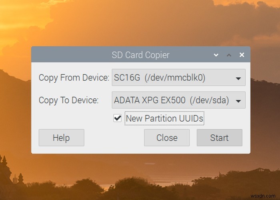Click the Copy To Device label
280x200 pixels.
pyautogui.click(x=68, y=100)
